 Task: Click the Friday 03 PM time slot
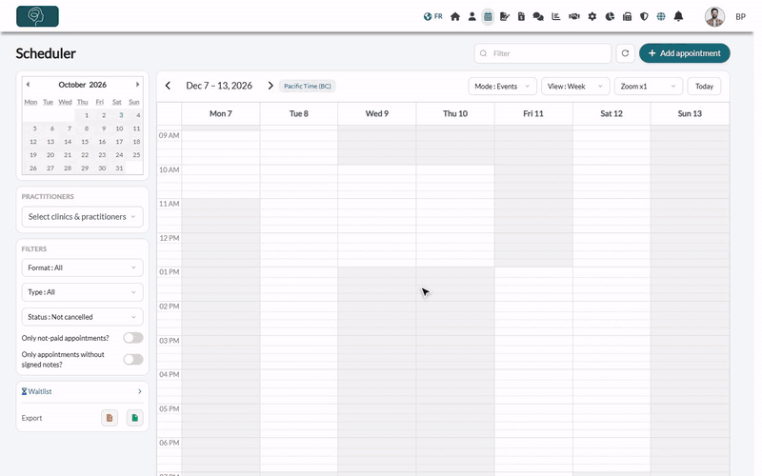coord(533,352)
